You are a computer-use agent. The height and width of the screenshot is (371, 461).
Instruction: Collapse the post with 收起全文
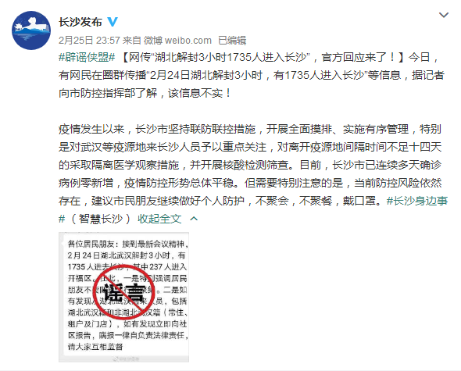click(159, 219)
